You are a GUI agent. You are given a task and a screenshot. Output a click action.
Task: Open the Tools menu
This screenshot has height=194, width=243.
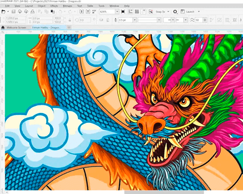[102, 6]
